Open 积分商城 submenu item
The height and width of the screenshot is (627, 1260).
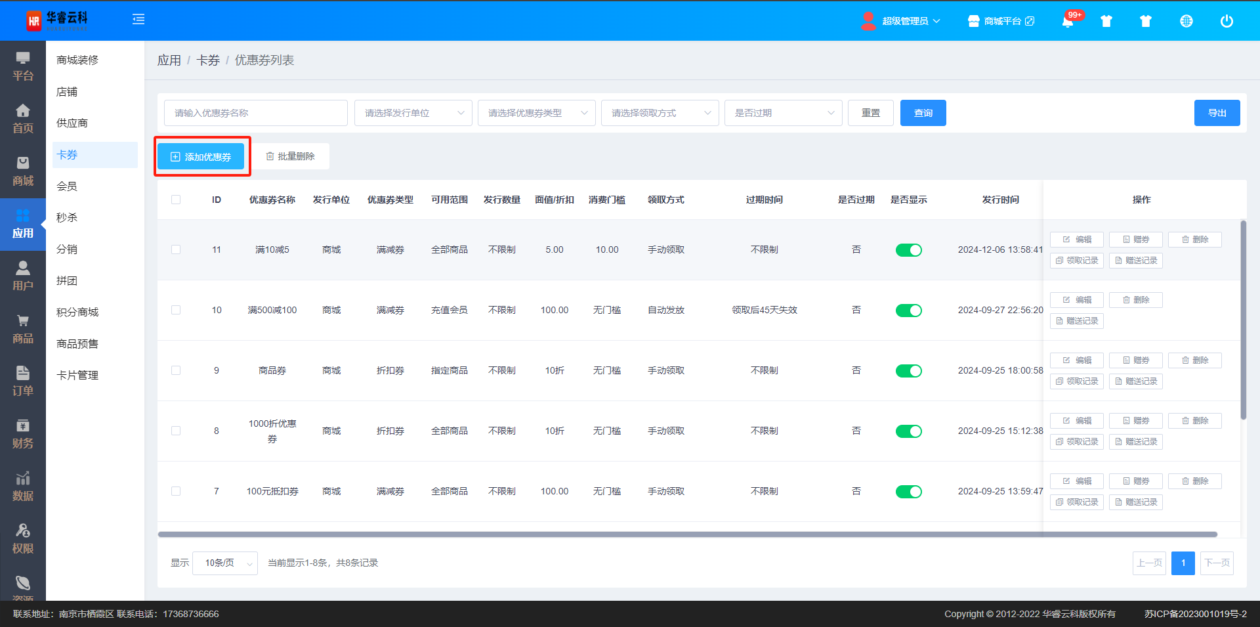77,312
